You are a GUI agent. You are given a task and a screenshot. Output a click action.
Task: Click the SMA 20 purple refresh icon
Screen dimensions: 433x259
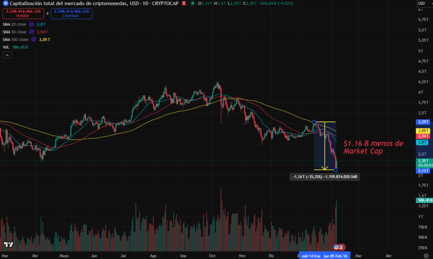[x=31, y=24]
